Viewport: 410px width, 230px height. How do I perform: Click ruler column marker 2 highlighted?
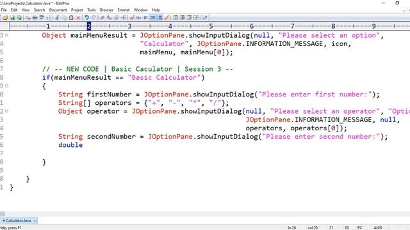[89, 26]
